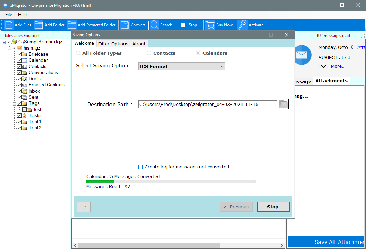
Task: Click the Calendar grid icon in tree
Action: (24, 60)
